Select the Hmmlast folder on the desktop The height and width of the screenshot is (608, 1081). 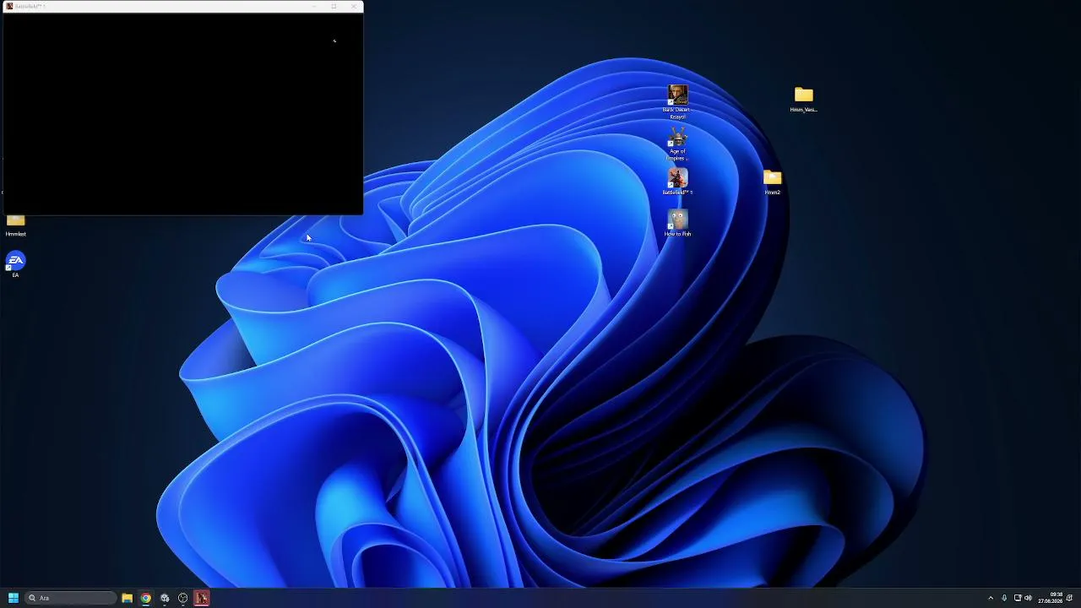click(x=15, y=225)
